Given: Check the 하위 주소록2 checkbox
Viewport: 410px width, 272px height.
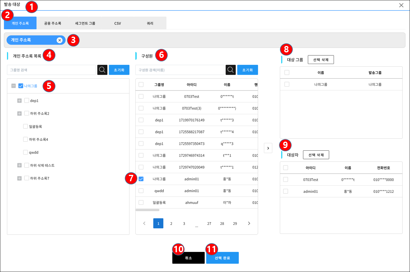Looking at the screenshot, I should coord(27,113).
